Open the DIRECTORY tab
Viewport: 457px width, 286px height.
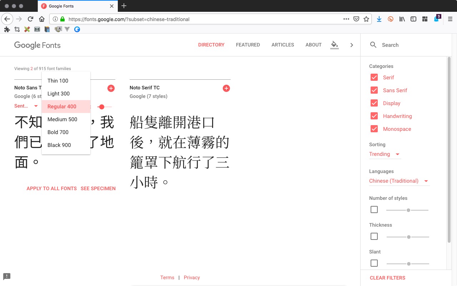click(x=211, y=45)
